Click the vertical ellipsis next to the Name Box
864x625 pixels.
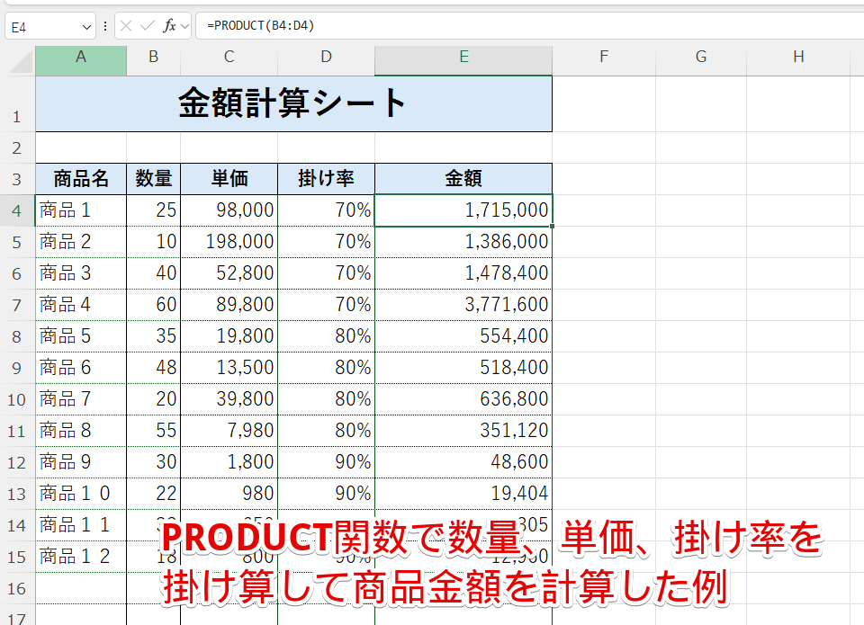(x=106, y=25)
